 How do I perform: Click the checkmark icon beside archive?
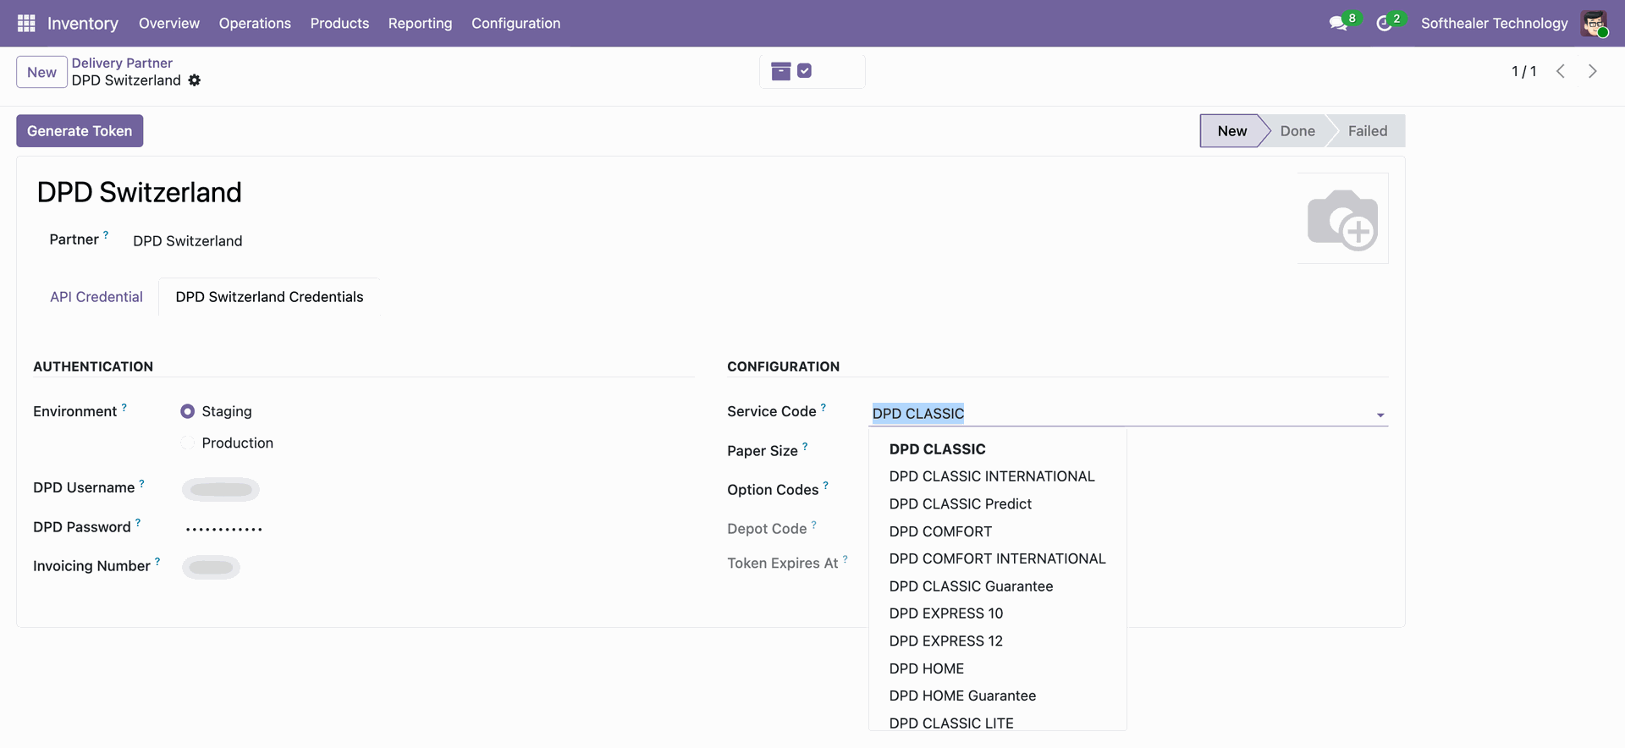tap(805, 71)
